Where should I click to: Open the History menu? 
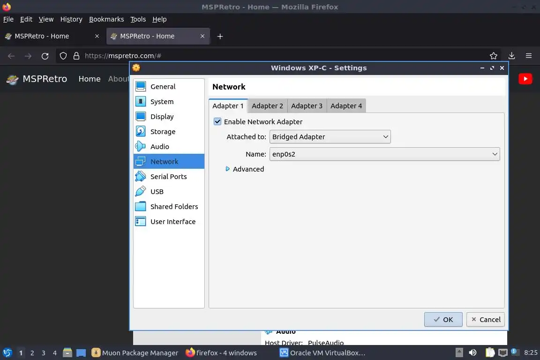pos(71,19)
